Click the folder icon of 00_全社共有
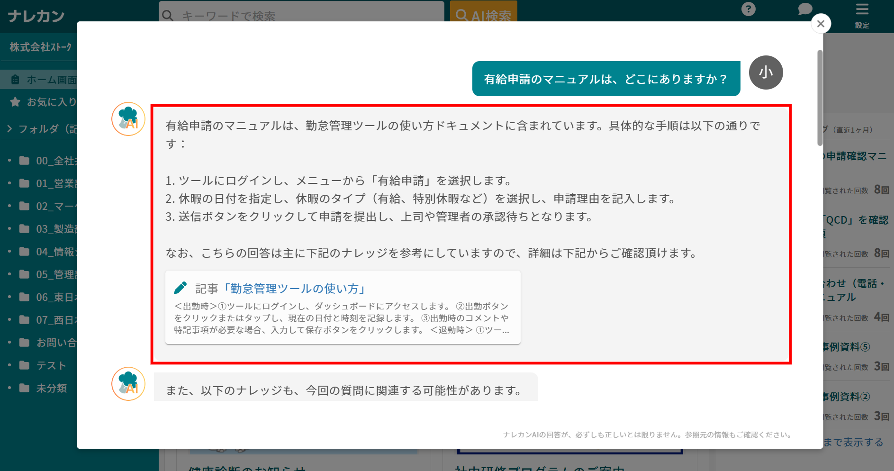This screenshot has width=894, height=471. click(24, 161)
